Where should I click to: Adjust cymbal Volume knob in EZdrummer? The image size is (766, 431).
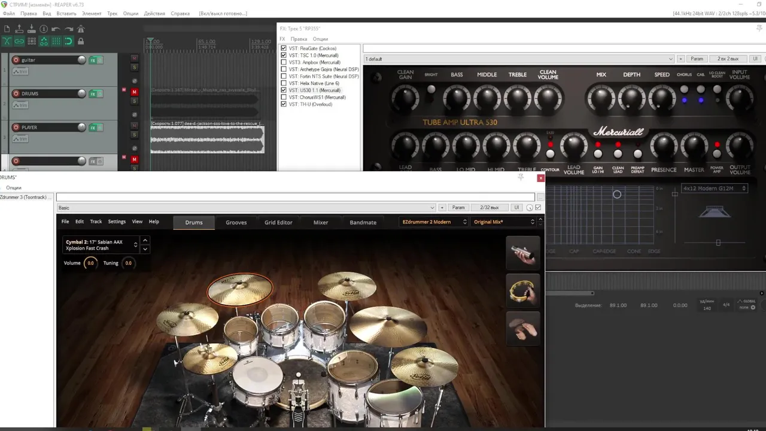coord(90,263)
